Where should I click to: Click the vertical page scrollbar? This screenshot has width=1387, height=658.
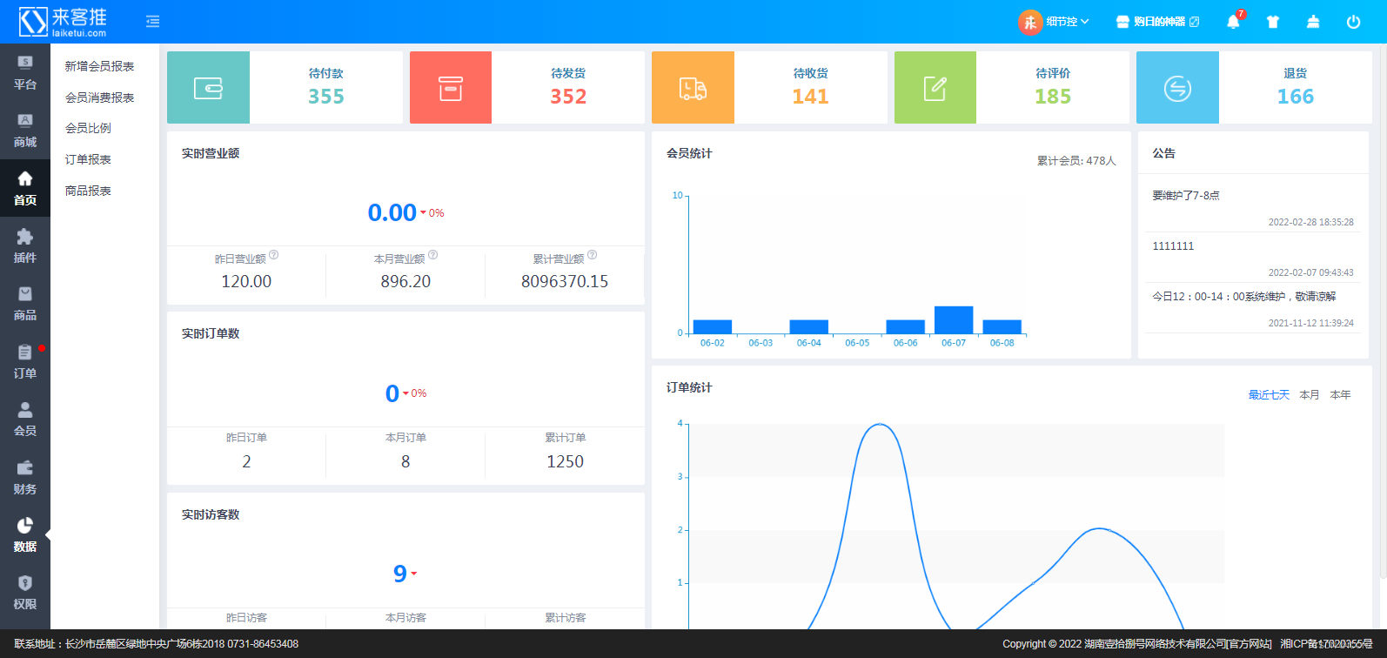1383,313
